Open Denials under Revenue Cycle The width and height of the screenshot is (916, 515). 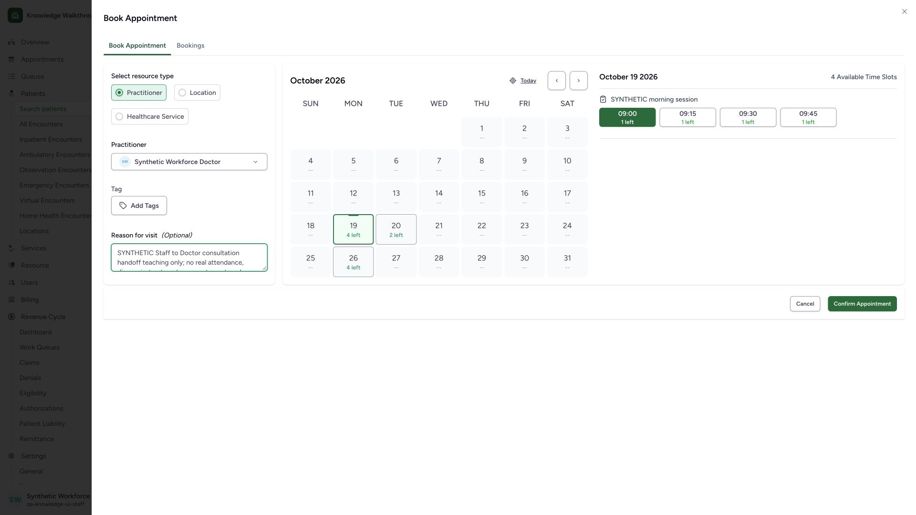pos(30,378)
